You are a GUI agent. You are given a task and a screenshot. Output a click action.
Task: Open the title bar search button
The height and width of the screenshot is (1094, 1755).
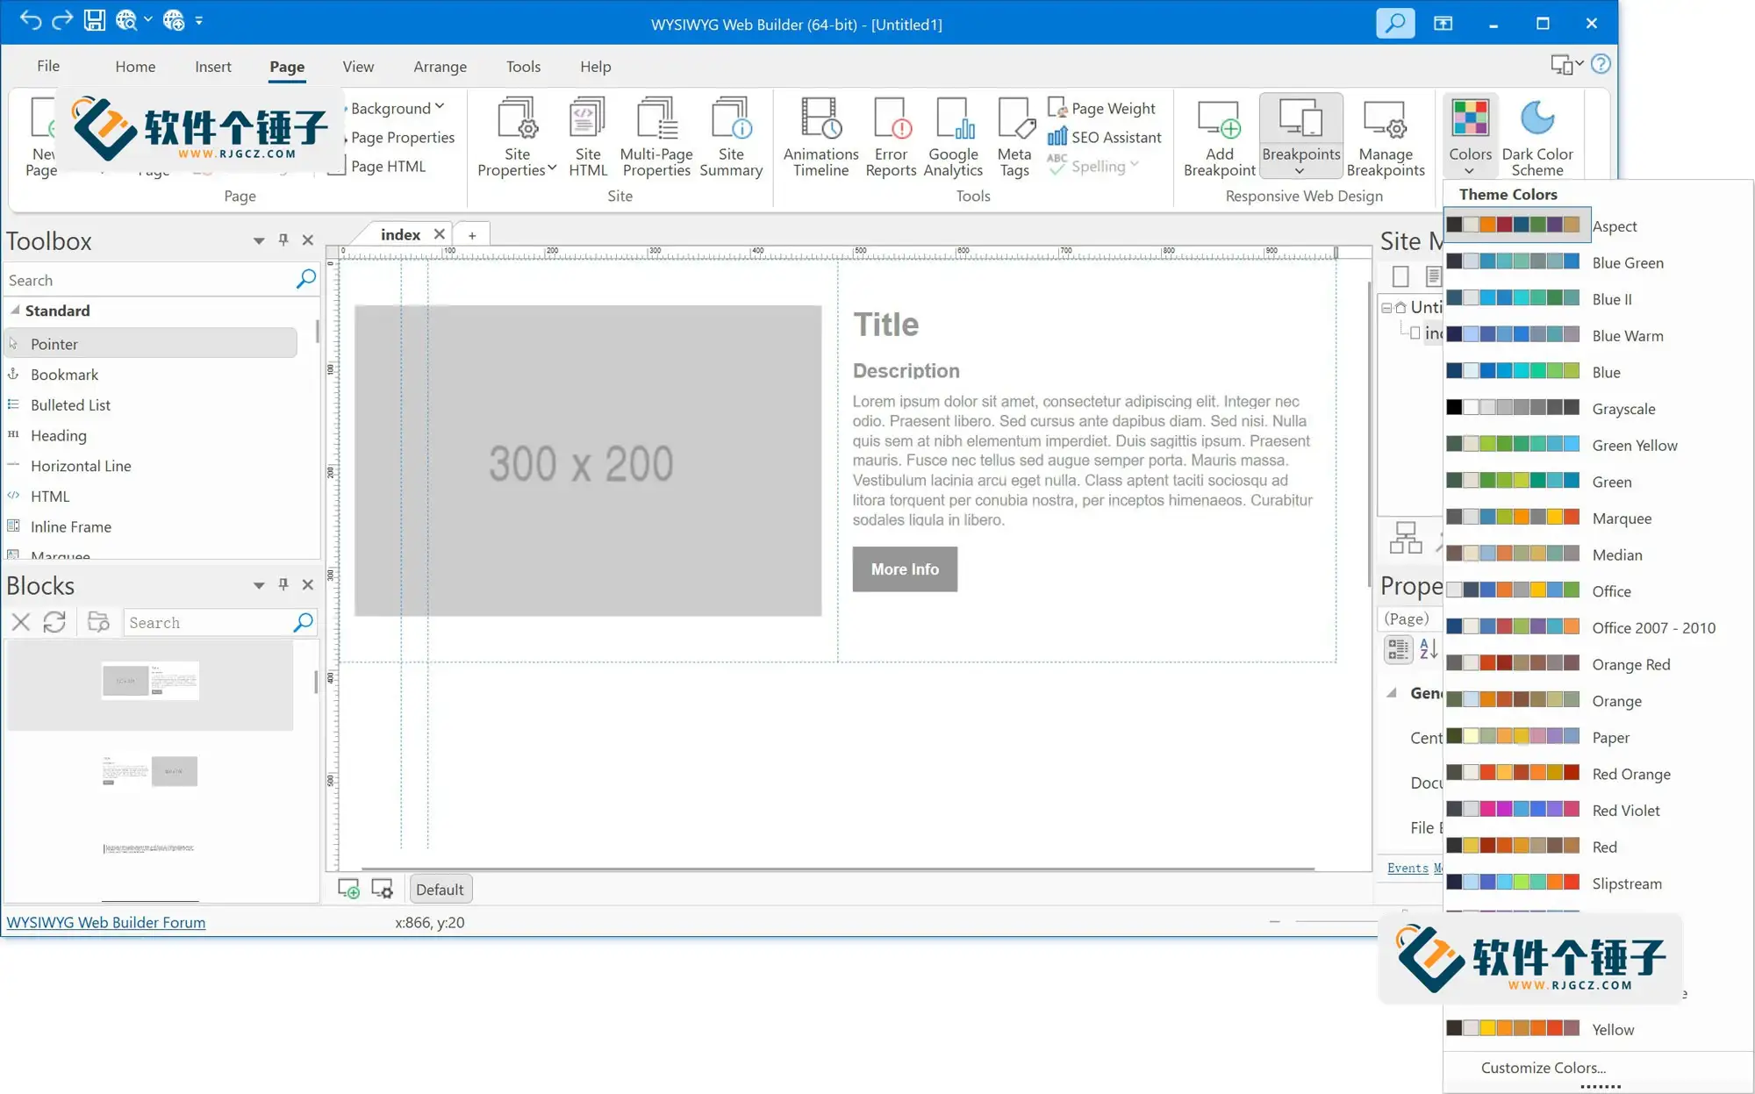1395,23
